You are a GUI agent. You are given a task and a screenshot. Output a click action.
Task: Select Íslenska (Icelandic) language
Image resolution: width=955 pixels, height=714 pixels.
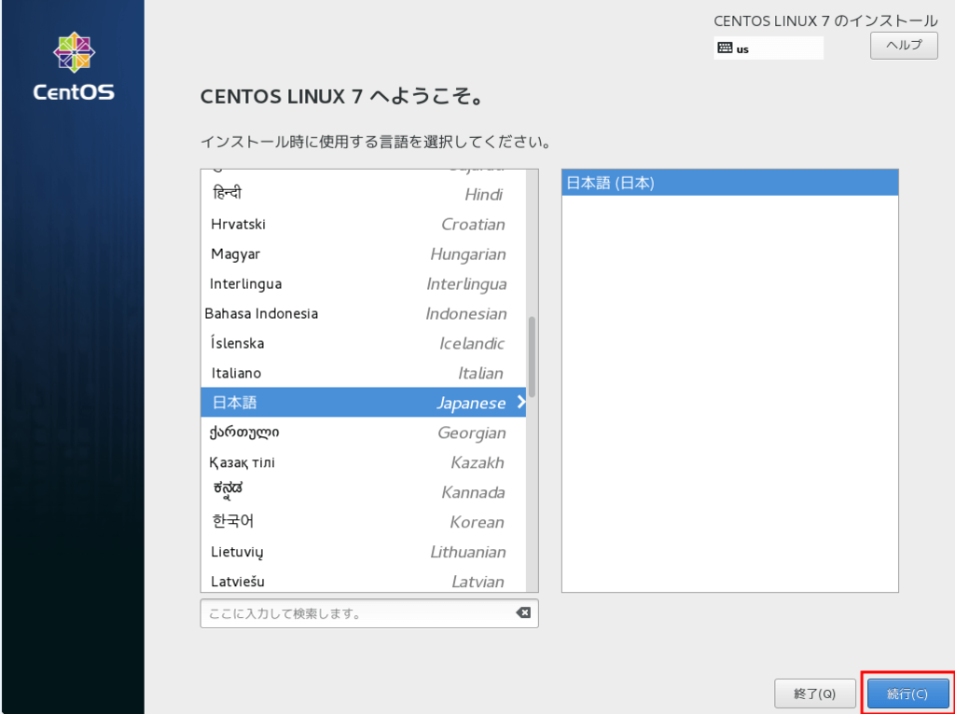(x=363, y=343)
